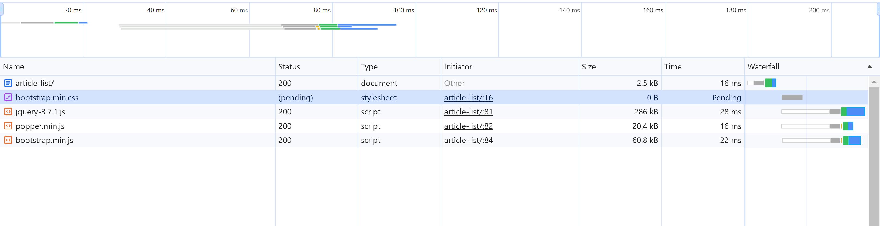Click the popper.min.js waterfall bar
This screenshot has width=880, height=226.
point(817,126)
